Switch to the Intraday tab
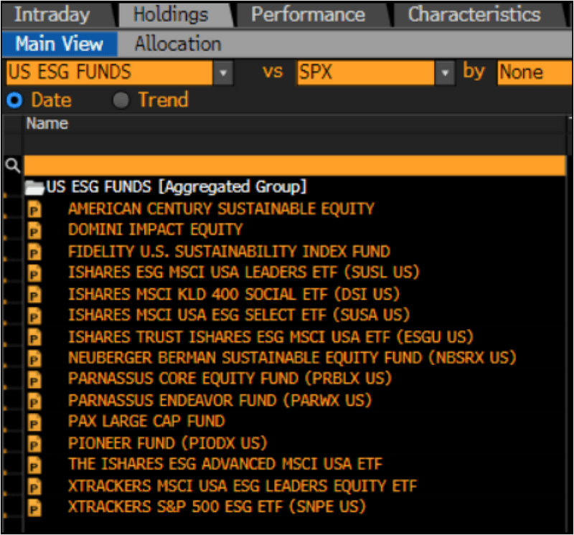The image size is (574, 535). click(52, 14)
